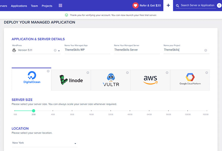Viewport: 222px width, 151px height.
Task: Click the SERVER SIZE heading
Action: (22, 100)
